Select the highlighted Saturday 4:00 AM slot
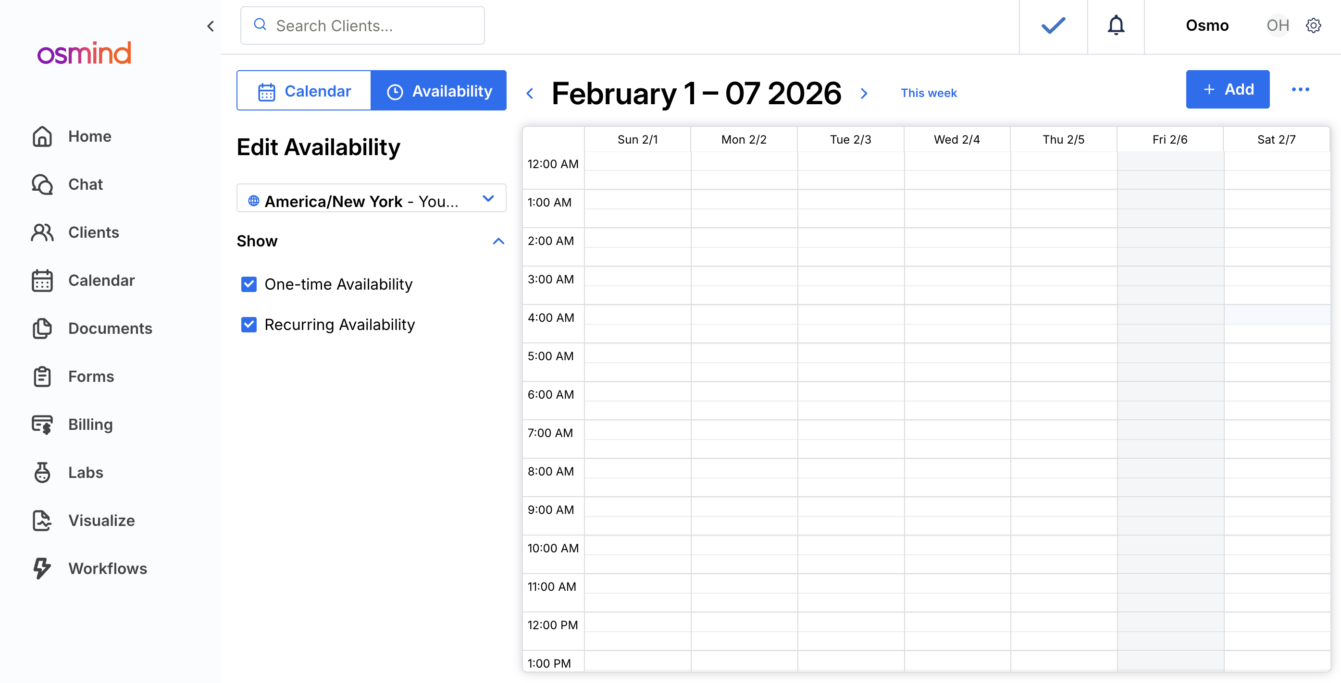 [1277, 314]
